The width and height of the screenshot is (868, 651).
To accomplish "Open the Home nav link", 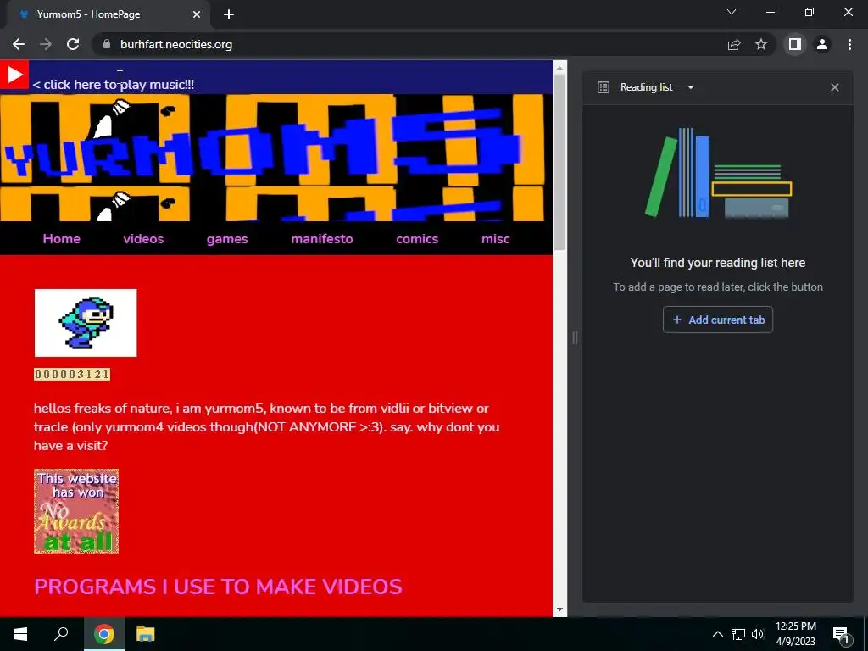I will point(61,238).
